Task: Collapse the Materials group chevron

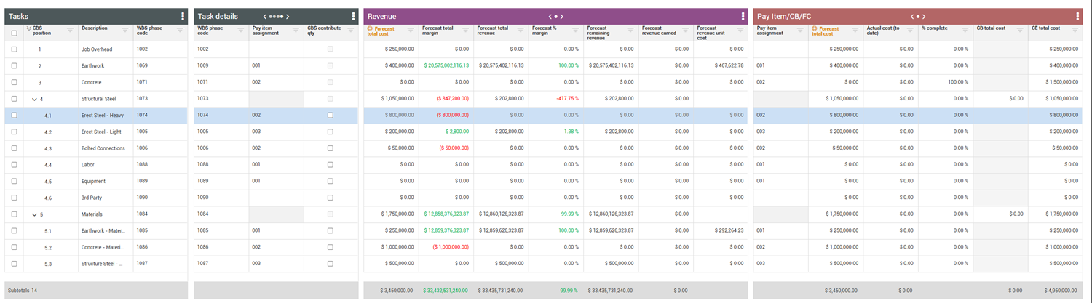Action: [33, 214]
